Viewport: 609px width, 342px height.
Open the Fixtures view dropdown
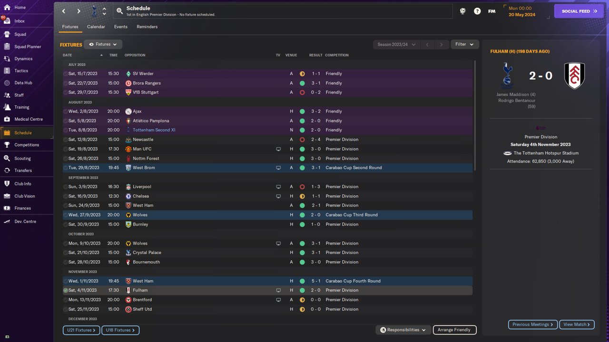point(103,44)
